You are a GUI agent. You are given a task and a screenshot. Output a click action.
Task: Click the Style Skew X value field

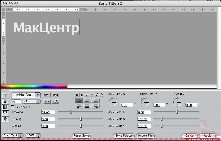click(x=127, y=105)
